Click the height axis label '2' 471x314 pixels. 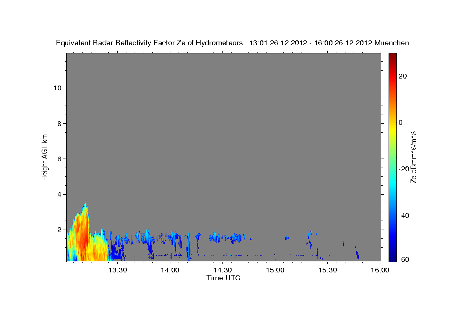tap(58, 230)
